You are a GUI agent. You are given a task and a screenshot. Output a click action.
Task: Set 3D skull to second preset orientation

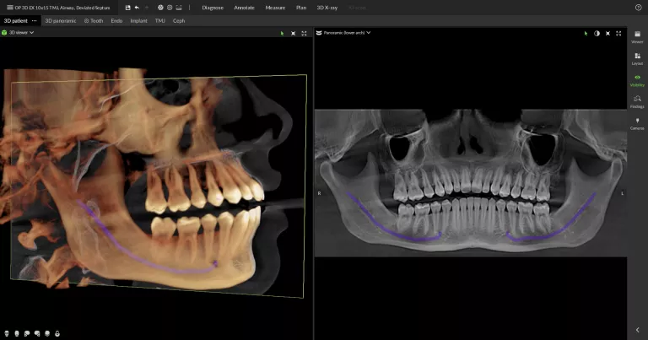pyautogui.click(x=17, y=333)
